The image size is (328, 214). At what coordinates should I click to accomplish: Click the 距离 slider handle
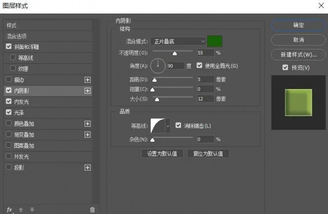(x=154, y=80)
